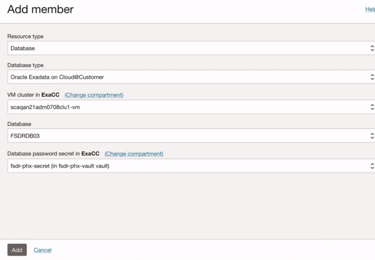Click the "Add member" heading
375x260 pixels.
[41, 10]
